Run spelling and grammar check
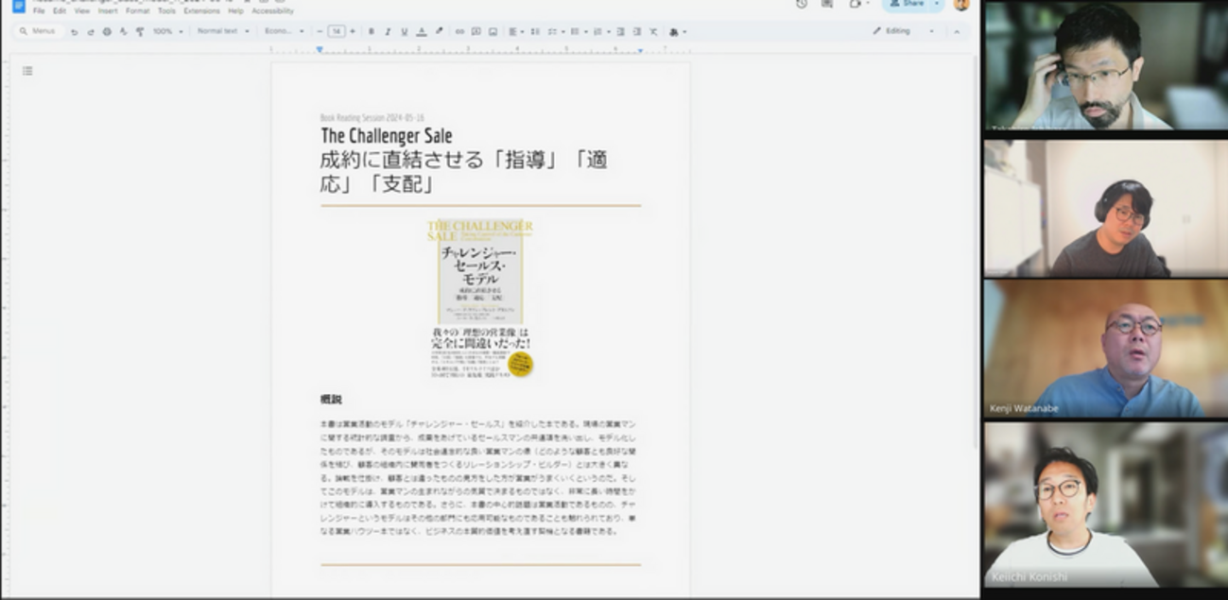This screenshot has width=1228, height=600. point(123,31)
